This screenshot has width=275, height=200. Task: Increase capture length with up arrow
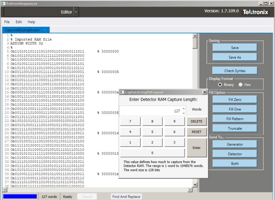tap(183, 109)
